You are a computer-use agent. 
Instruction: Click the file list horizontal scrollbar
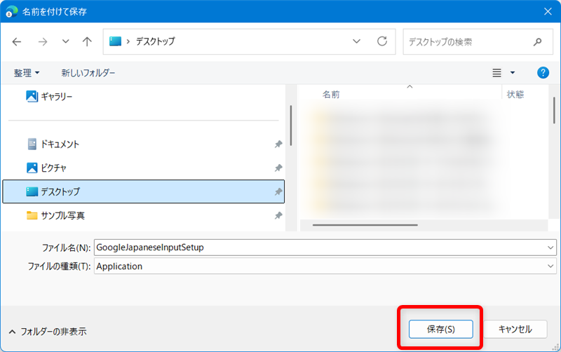pyautogui.click(x=365, y=225)
